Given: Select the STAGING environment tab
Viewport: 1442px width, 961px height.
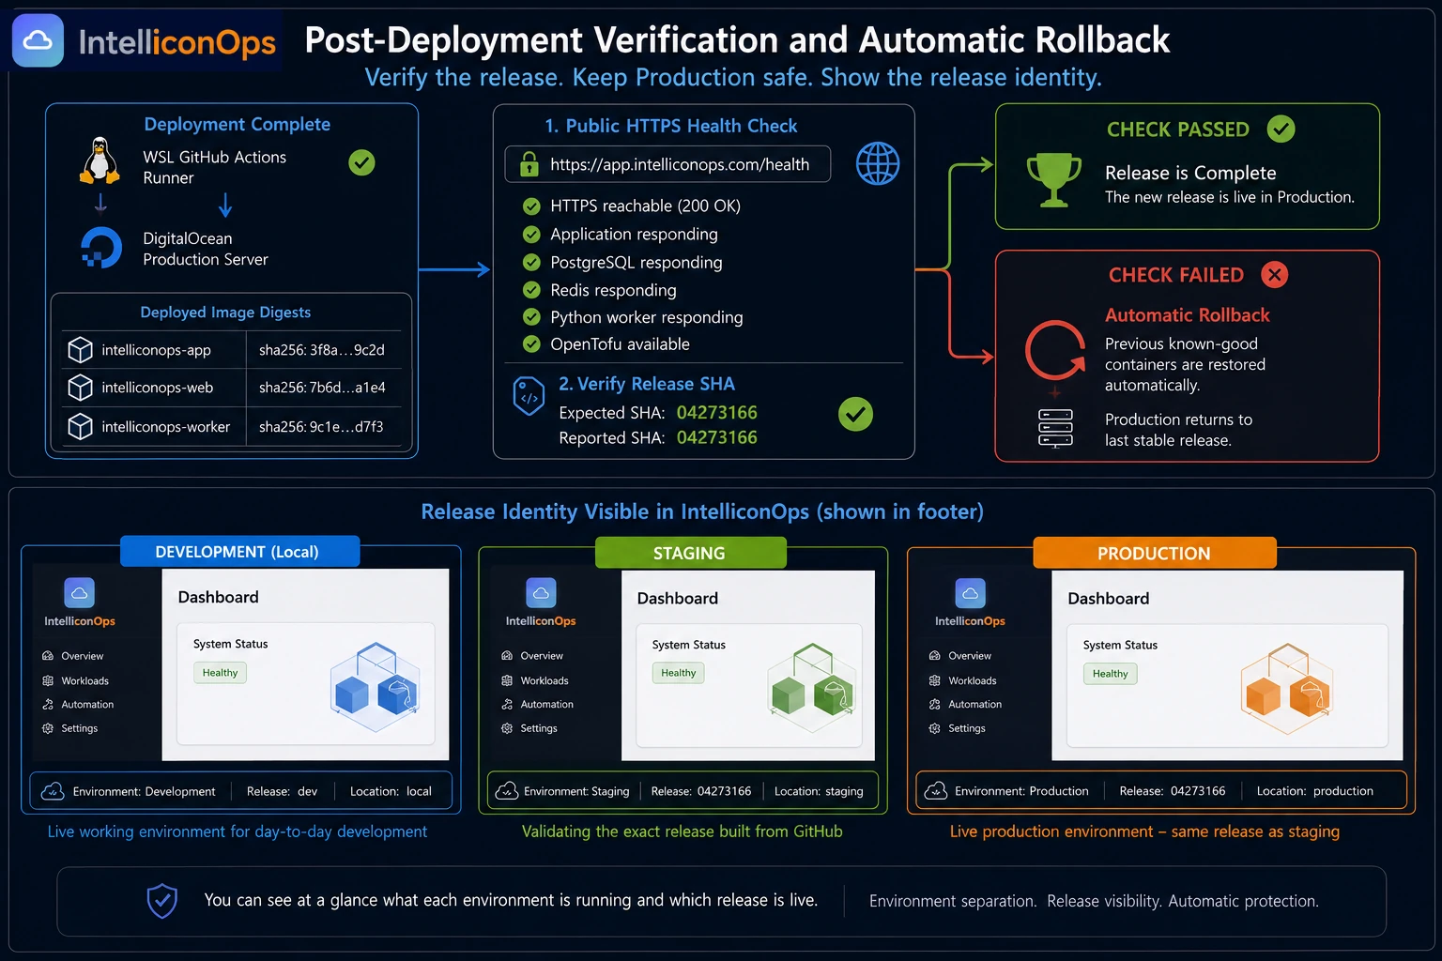Looking at the screenshot, I should click(690, 553).
